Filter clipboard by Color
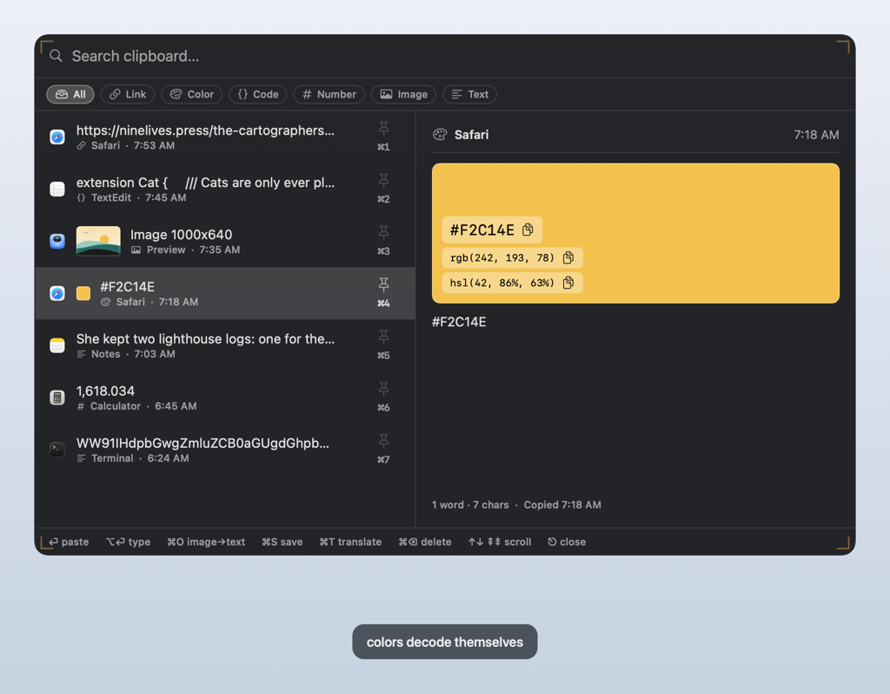This screenshot has width=890, height=694. (x=192, y=94)
